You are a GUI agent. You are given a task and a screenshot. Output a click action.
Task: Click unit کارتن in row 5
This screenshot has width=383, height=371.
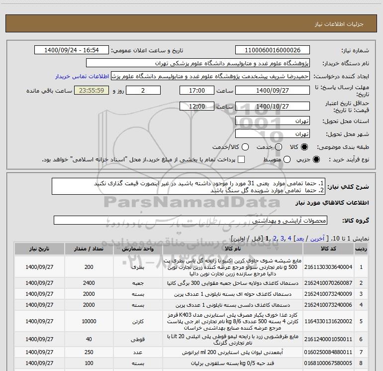click(x=138, y=321)
